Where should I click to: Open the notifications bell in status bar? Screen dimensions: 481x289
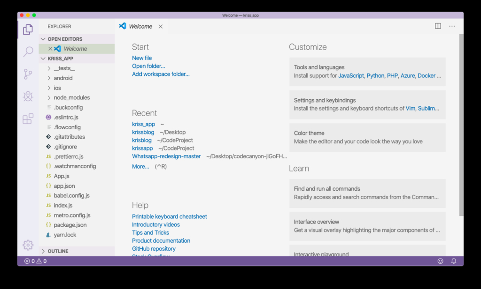[454, 261]
